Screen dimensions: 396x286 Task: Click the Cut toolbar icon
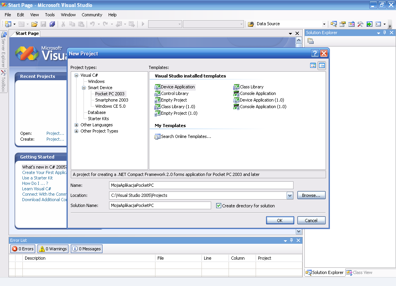[63, 24]
